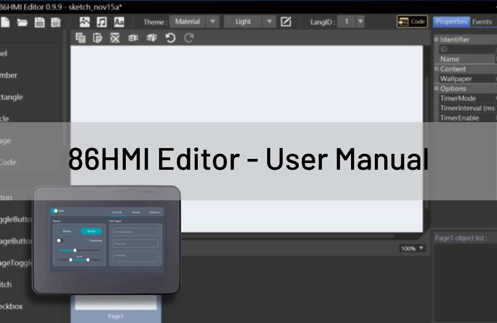Viewport: 497px width, 323px height.
Task: Switch to the Properties tab
Action: tap(451, 22)
